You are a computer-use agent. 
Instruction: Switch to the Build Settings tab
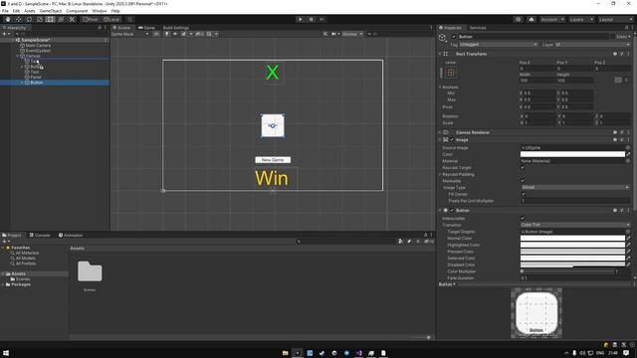pos(176,28)
